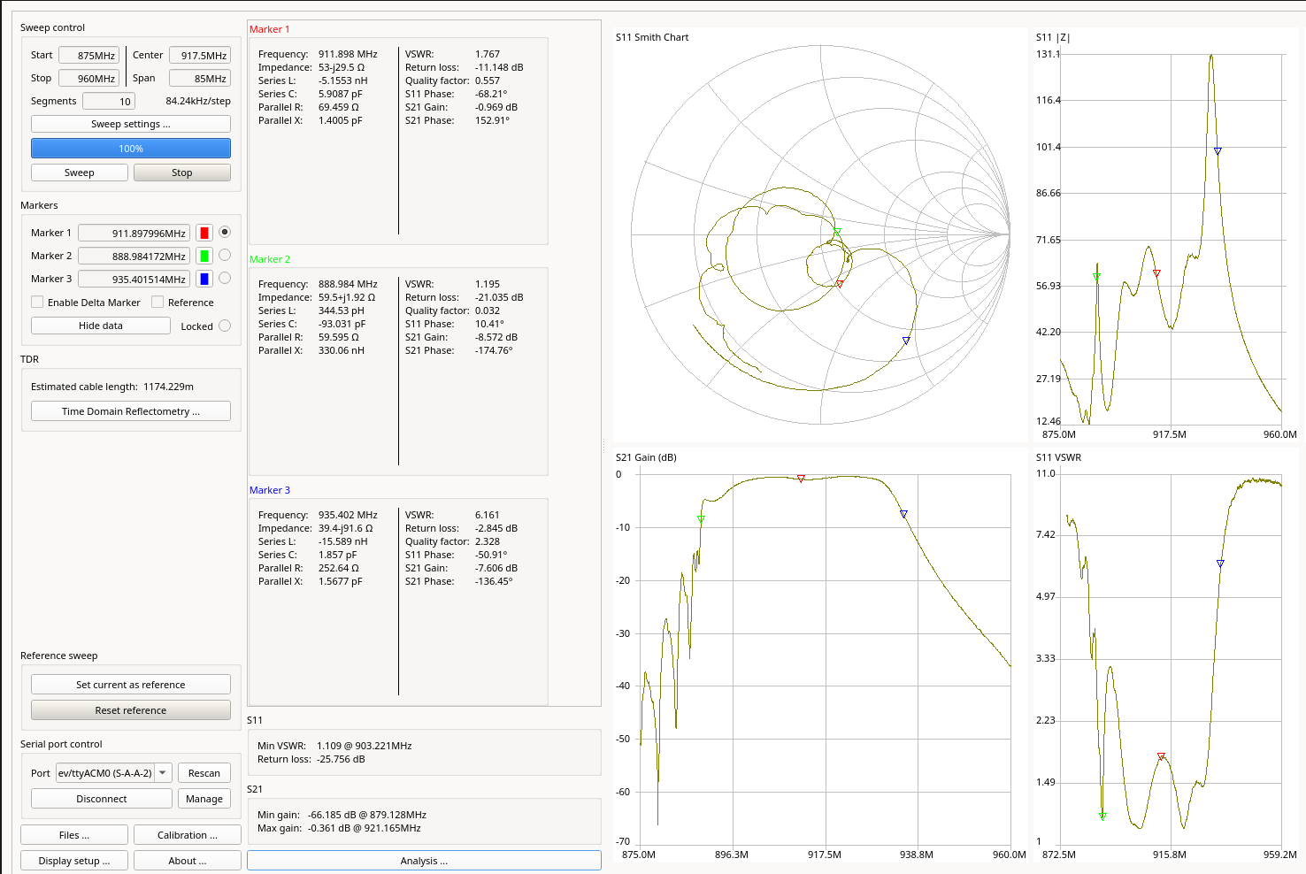Click the Start frequency input field
The image size is (1306, 874).
click(89, 55)
